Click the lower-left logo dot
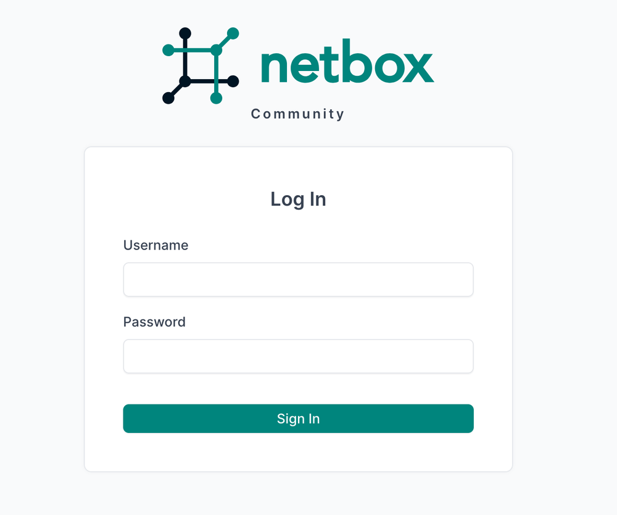Image resolution: width=617 pixels, height=515 pixels. 168,98
